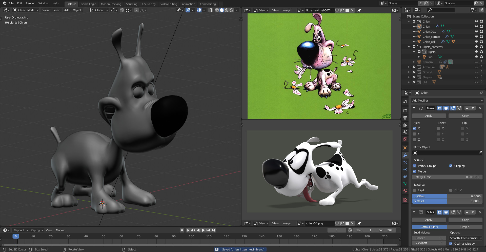486x252 pixels.
Task: Open Physics properties tab
Action: pos(405,169)
